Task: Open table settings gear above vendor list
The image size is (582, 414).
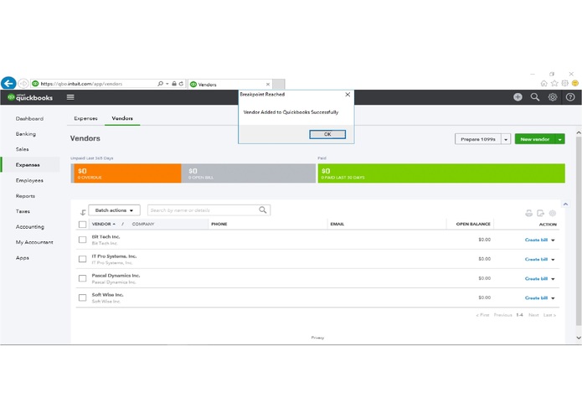Action: pyautogui.click(x=553, y=213)
